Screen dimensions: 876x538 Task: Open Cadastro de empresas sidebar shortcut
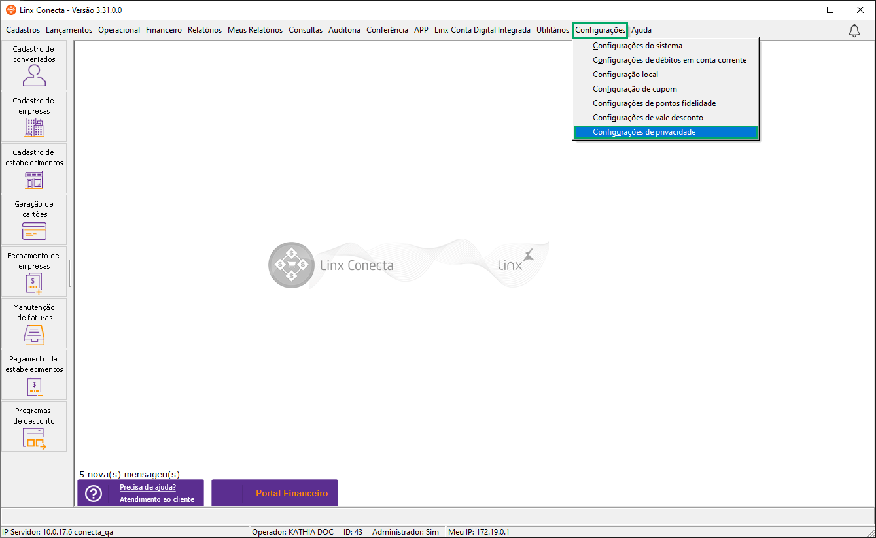click(34, 117)
